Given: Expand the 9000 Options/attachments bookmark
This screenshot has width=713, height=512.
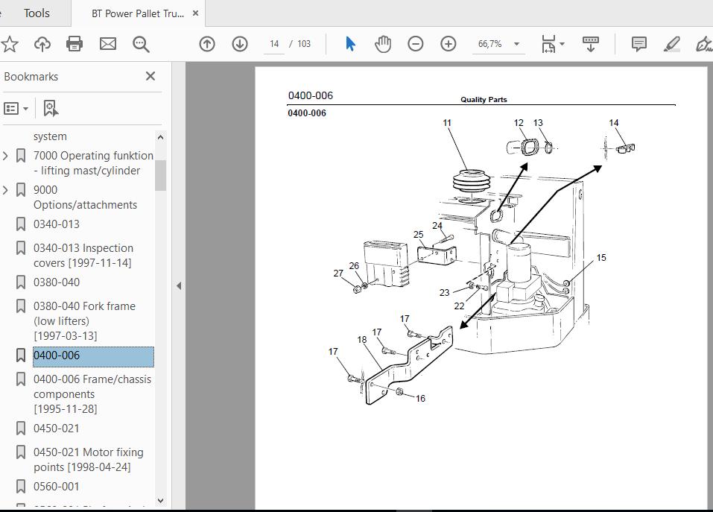Looking at the screenshot, I should [5, 190].
